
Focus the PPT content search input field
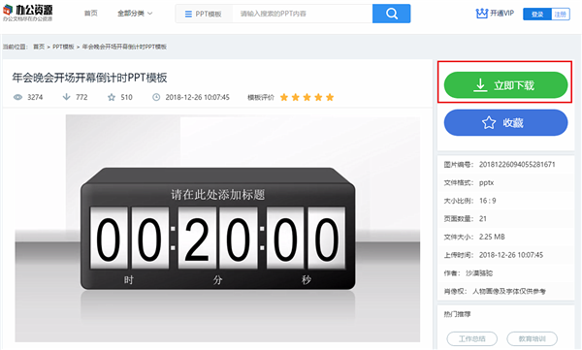302,14
